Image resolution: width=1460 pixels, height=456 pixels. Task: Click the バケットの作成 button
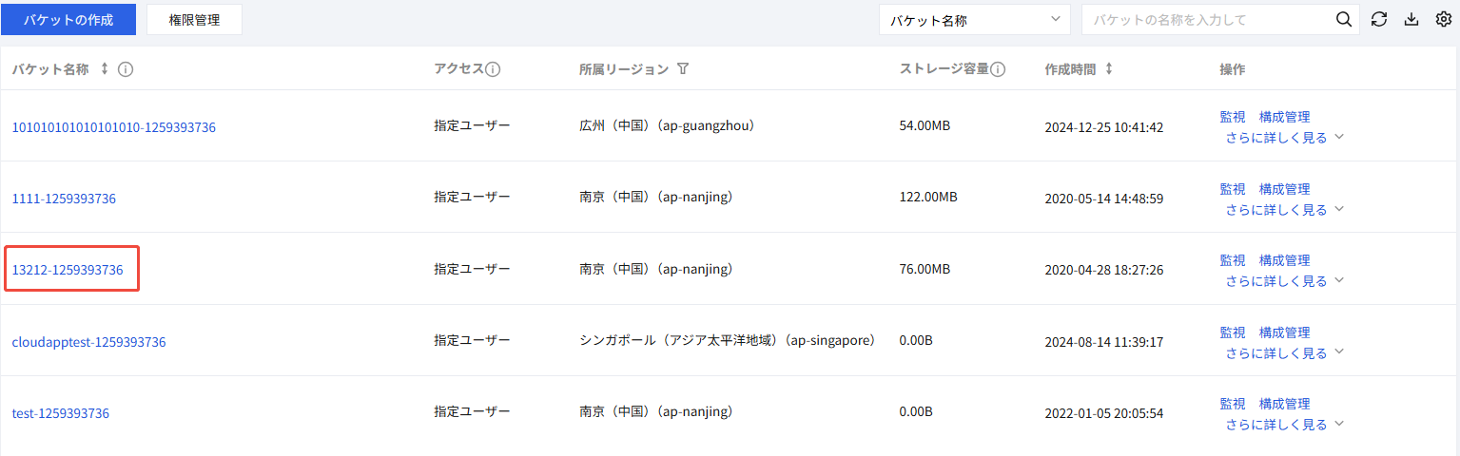click(x=68, y=20)
